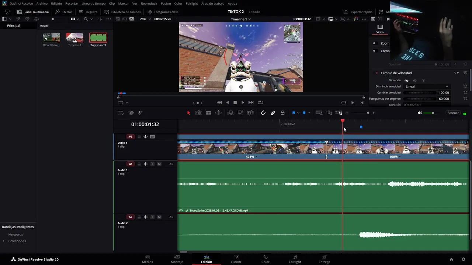This screenshot has height=265, width=472.
Task: Toggle loop playback button
Action: pos(260,103)
